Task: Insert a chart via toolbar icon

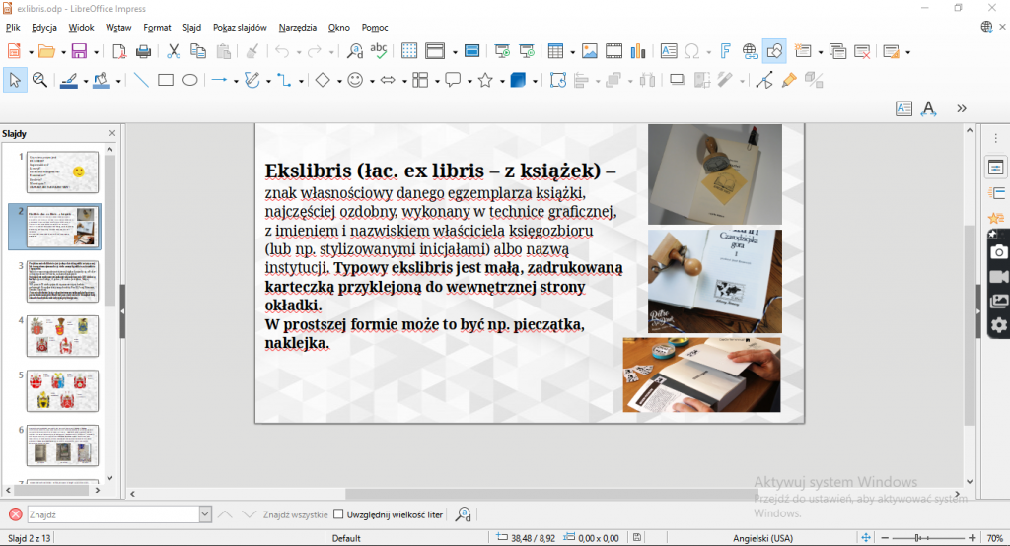Action: click(x=639, y=51)
